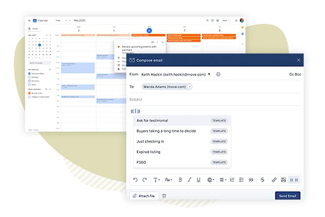Show the Bcc field
The image size is (325, 217).
[x=298, y=74]
